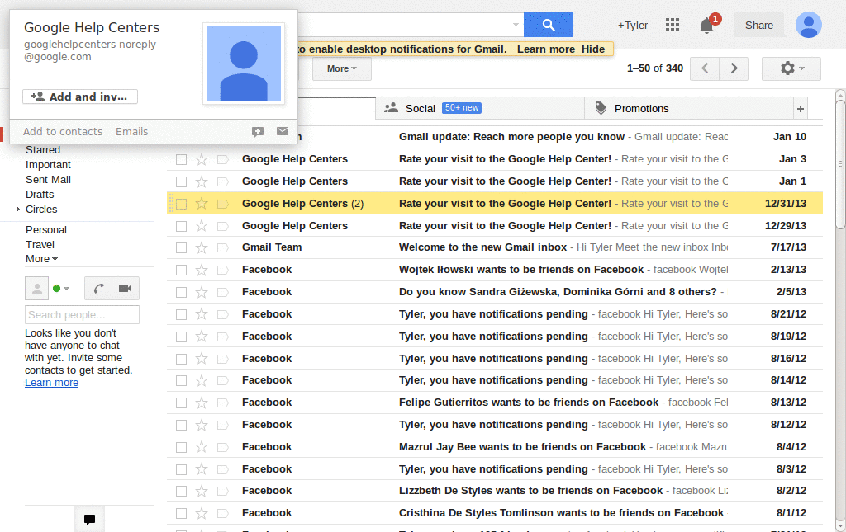The width and height of the screenshot is (846, 532).
Task: Open the +Tyler profile link
Action: (x=632, y=26)
